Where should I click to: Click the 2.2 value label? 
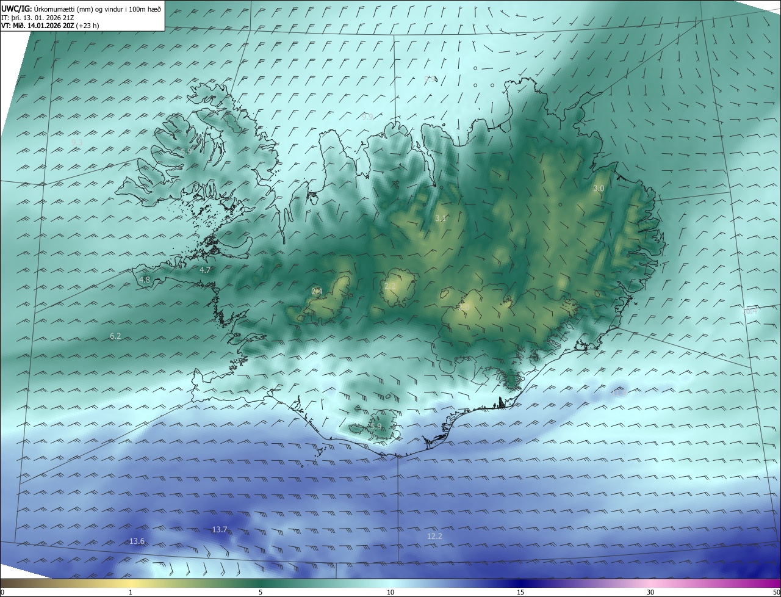click(x=390, y=286)
